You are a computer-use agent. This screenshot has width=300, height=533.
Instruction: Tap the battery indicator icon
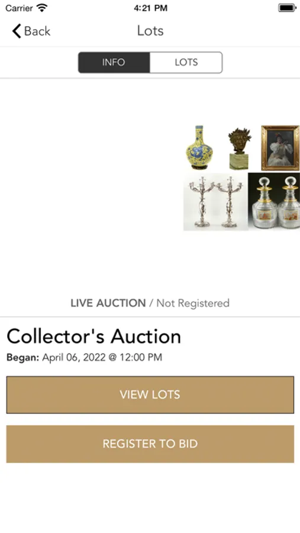[287, 8]
